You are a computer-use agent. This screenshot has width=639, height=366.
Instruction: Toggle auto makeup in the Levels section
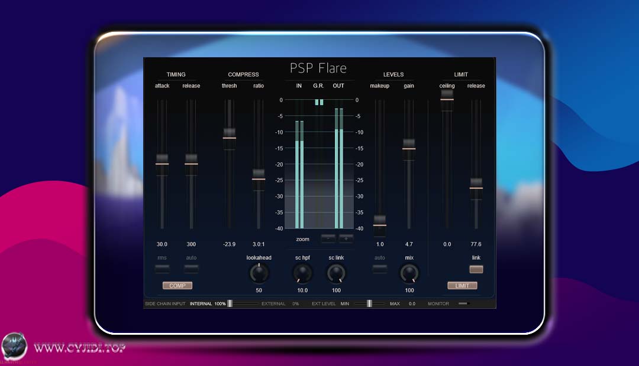coord(379,268)
